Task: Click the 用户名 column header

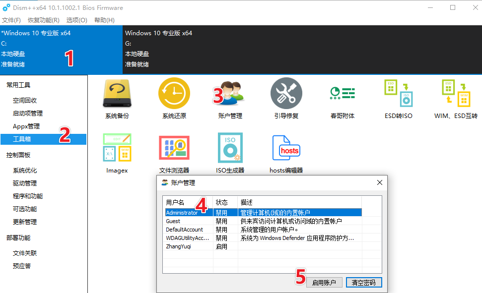Action: tap(188, 202)
